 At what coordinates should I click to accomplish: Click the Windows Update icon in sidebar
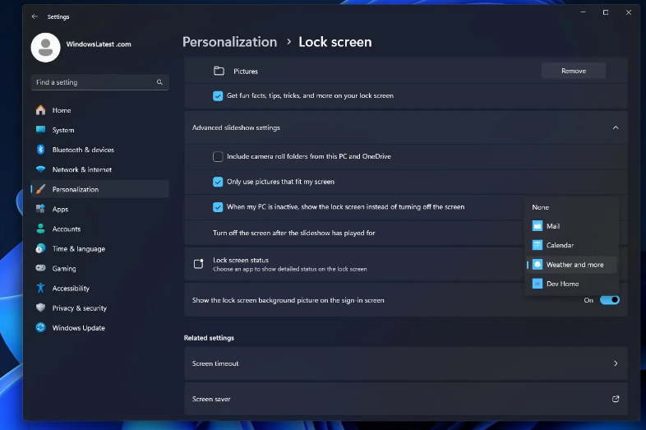pos(40,328)
